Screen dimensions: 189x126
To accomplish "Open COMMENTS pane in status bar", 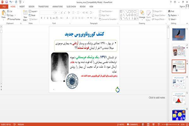I will coord(132,124).
